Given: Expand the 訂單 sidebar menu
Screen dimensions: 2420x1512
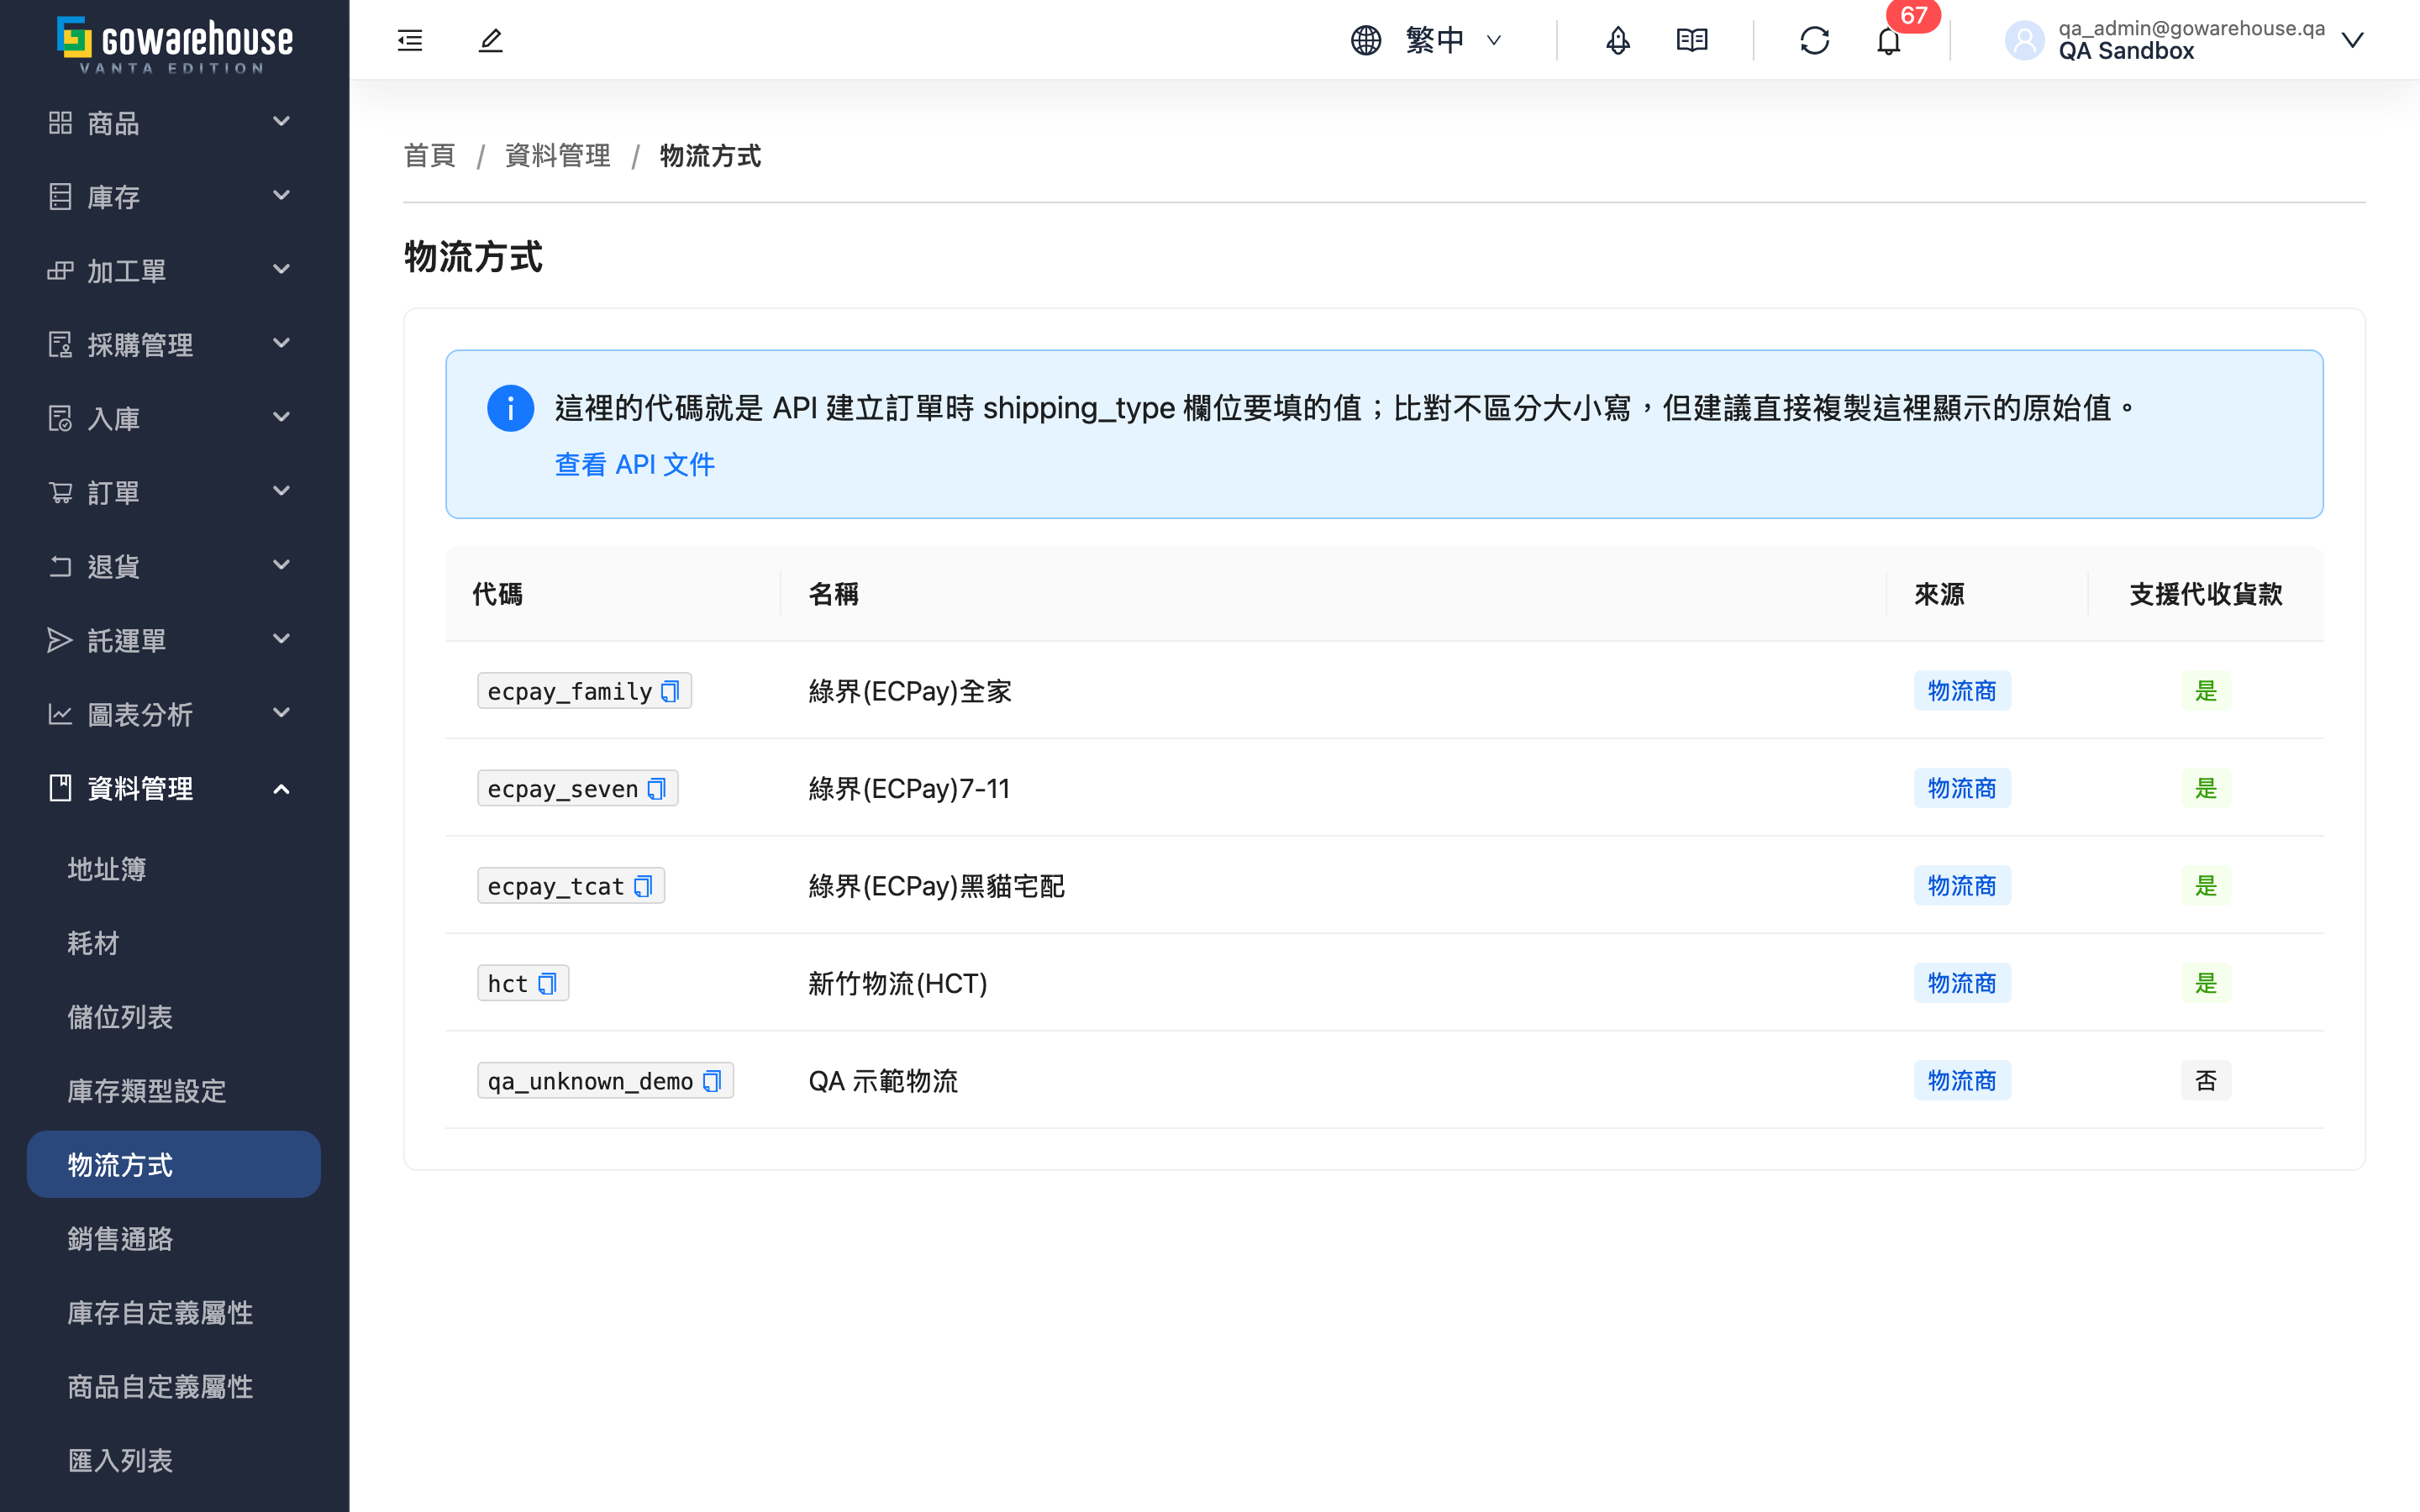Looking at the screenshot, I should [174, 492].
